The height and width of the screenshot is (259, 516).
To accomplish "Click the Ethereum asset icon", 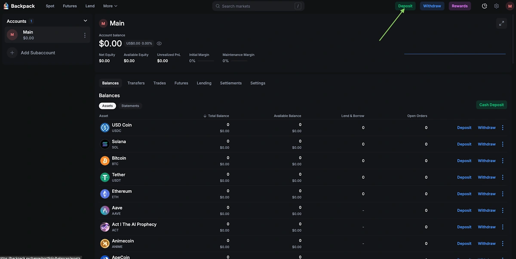I will (x=105, y=194).
